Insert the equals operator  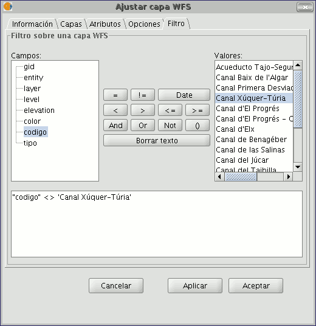pyautogui.click(x=115, y=95)
